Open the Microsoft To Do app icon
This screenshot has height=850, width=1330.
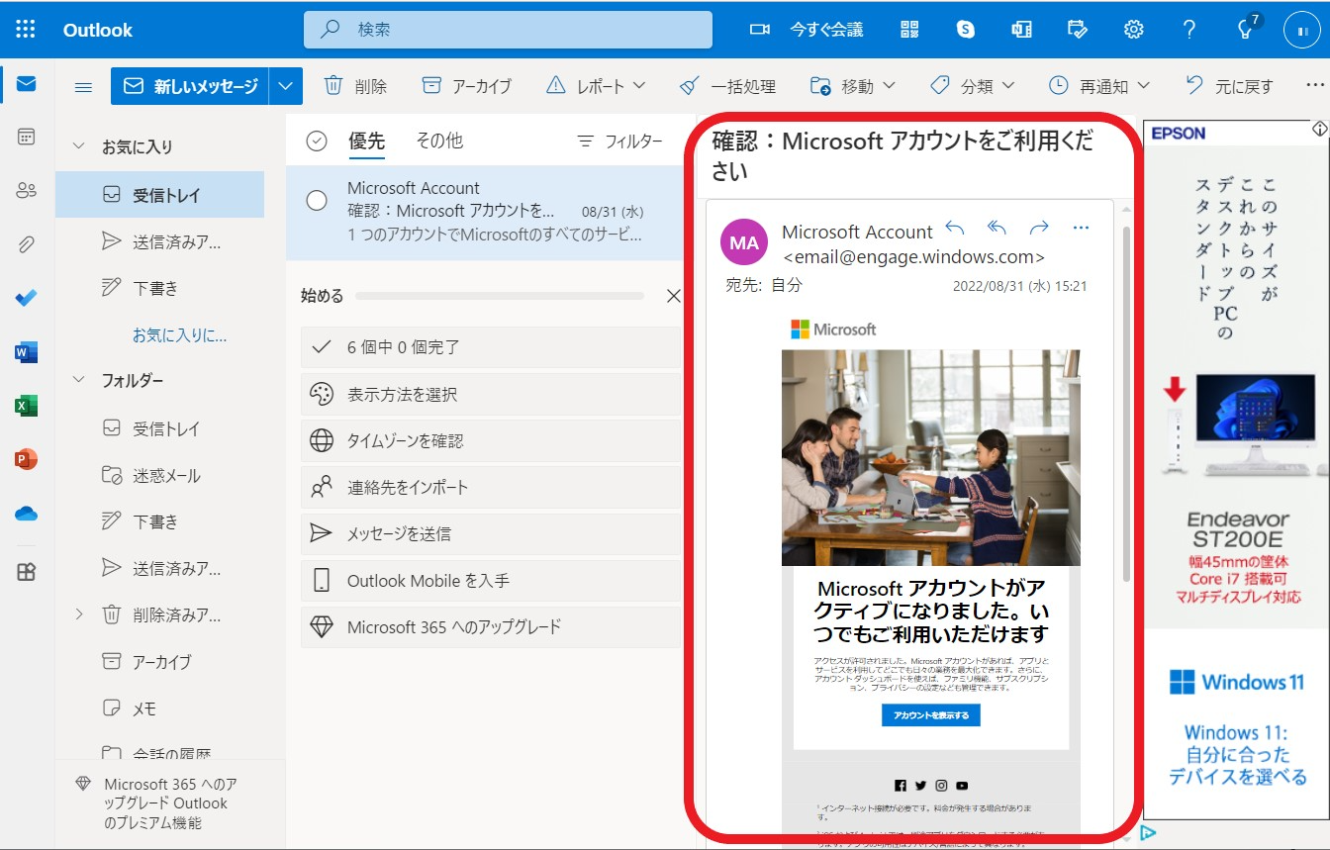pyautogui.click(x=25, y=296)
